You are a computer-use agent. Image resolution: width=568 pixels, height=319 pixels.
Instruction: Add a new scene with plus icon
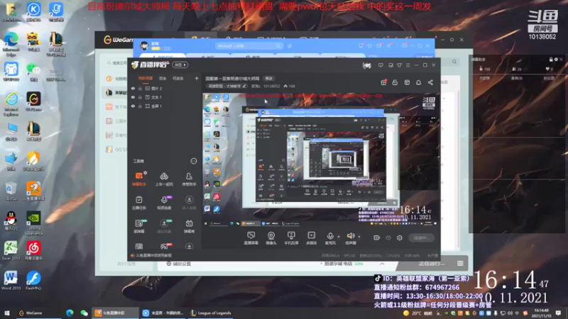click(197, 78)
